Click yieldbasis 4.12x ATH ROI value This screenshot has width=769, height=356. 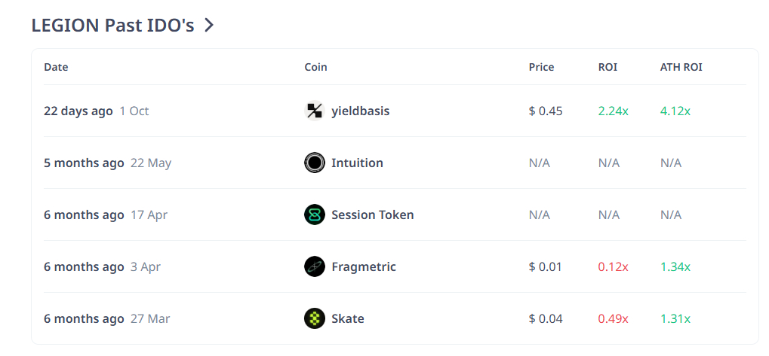[x=675, y=111]
